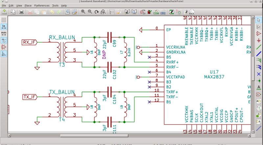Viewport: 263px width, 145px height.
Task: Select the net label tool
Action: pyautogui.click(x=259, y=88)
